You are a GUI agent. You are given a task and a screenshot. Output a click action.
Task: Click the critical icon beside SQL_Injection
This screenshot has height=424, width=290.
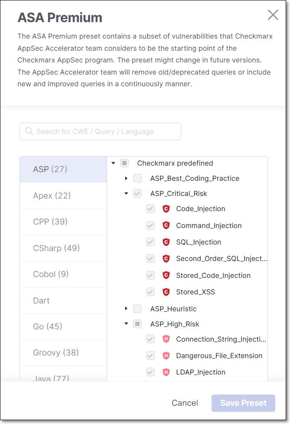pos(166,242)
